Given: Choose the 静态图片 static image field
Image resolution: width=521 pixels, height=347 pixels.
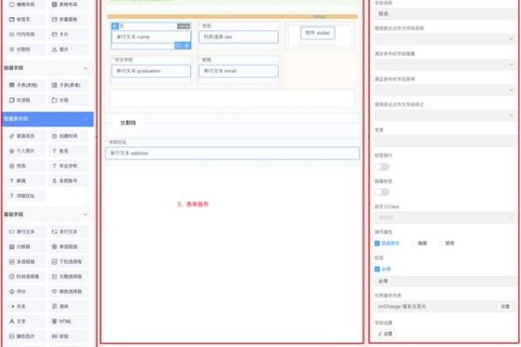Looking at the screenshot, I should (25, 336).
